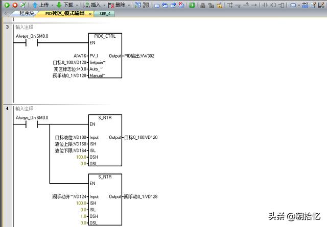Click the insert box toolbar icon

pos(283,5)
